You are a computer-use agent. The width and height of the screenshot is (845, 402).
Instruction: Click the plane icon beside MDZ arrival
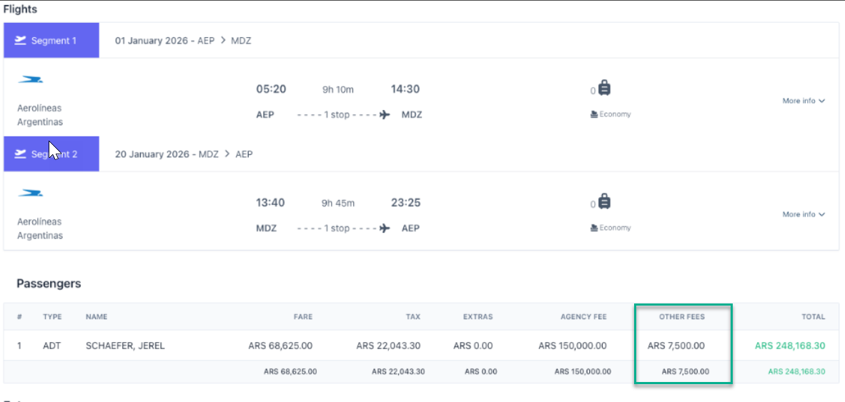pos(384,115)
